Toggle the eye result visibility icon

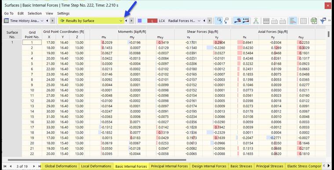click(x=237, y=21)
